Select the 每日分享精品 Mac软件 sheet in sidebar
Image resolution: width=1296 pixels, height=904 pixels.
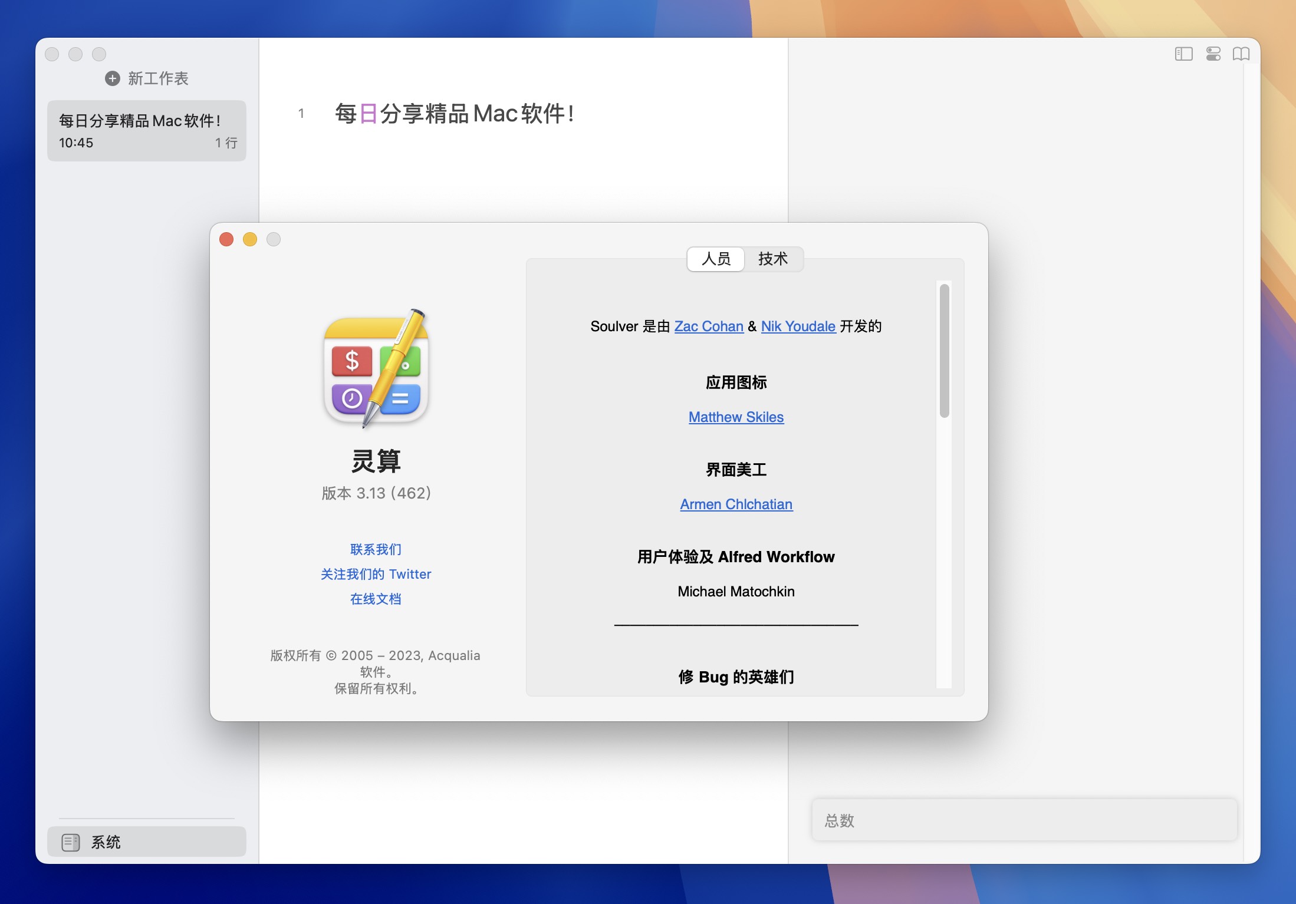[x=147, y=131]
